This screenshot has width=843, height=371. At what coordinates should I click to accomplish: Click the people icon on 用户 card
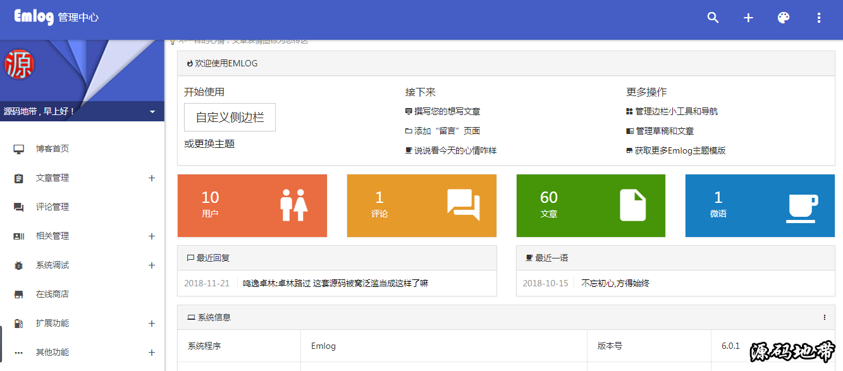pos(293,205)
